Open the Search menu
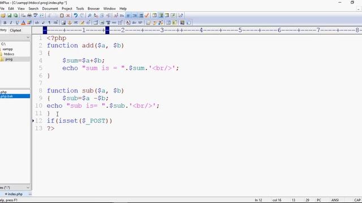The width and height of the screenshot is (362, 203). 33,8
